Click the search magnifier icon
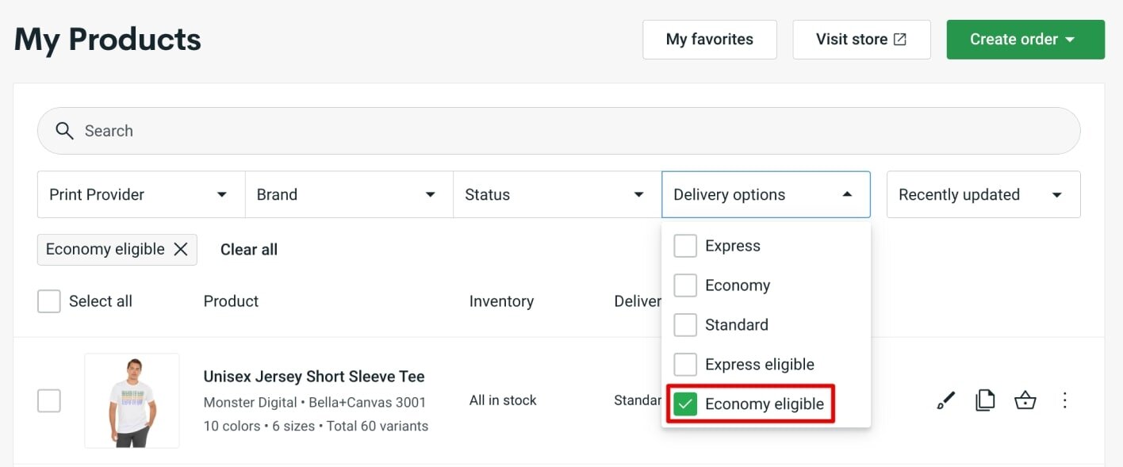This screenshot has width=1123, height=467. 64,131
